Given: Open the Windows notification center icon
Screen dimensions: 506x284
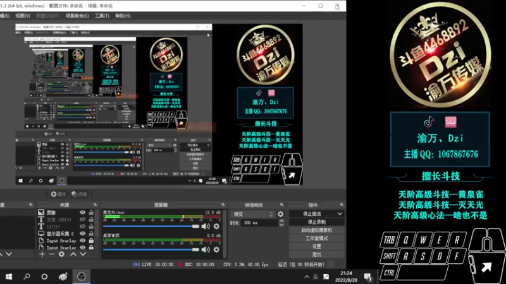Looking at the screenshot, I should tap(368, 277).
